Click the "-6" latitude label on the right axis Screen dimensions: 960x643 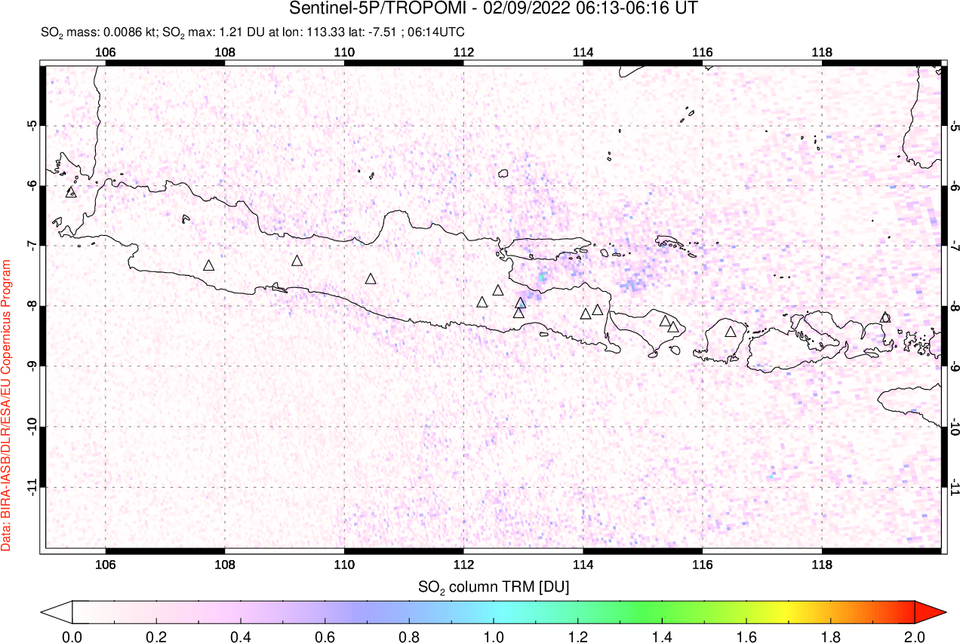click(x=955, y=185)
